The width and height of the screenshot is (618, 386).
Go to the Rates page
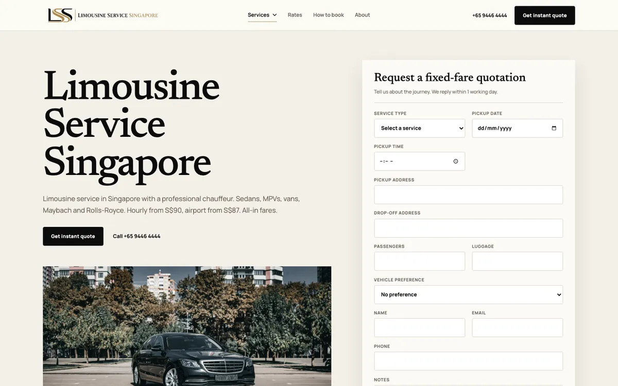click(295, 15)
